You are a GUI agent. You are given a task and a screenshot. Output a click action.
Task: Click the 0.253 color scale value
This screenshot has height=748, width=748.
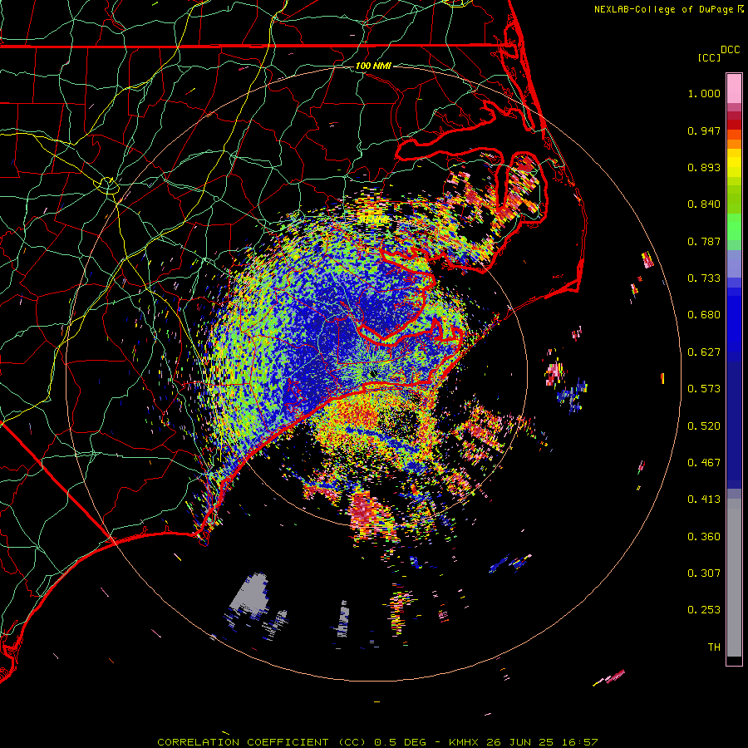point(704,610)
